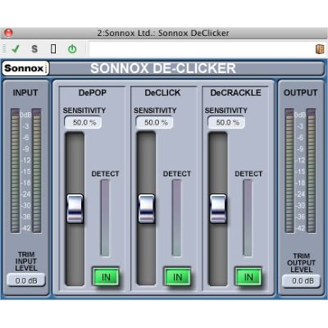
Task: Toggle the DePOP IN button
Action: click(106, 277)
